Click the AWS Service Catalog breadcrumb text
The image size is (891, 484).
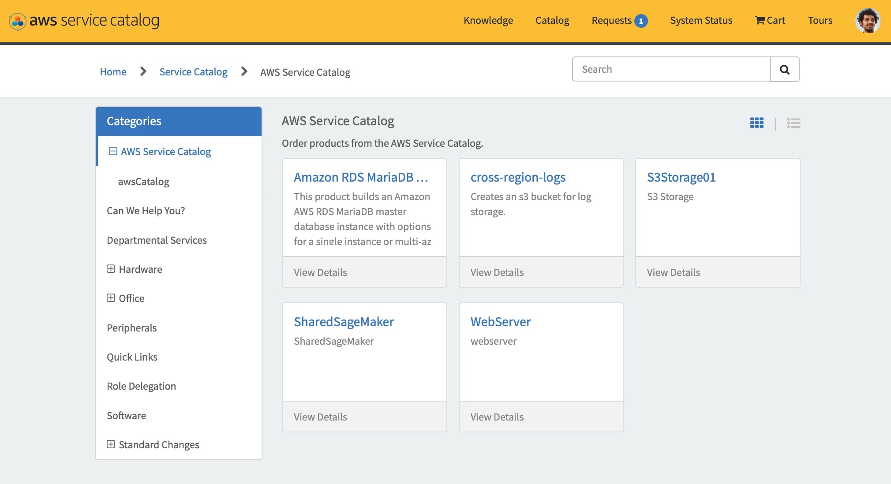tap(305, 72)
